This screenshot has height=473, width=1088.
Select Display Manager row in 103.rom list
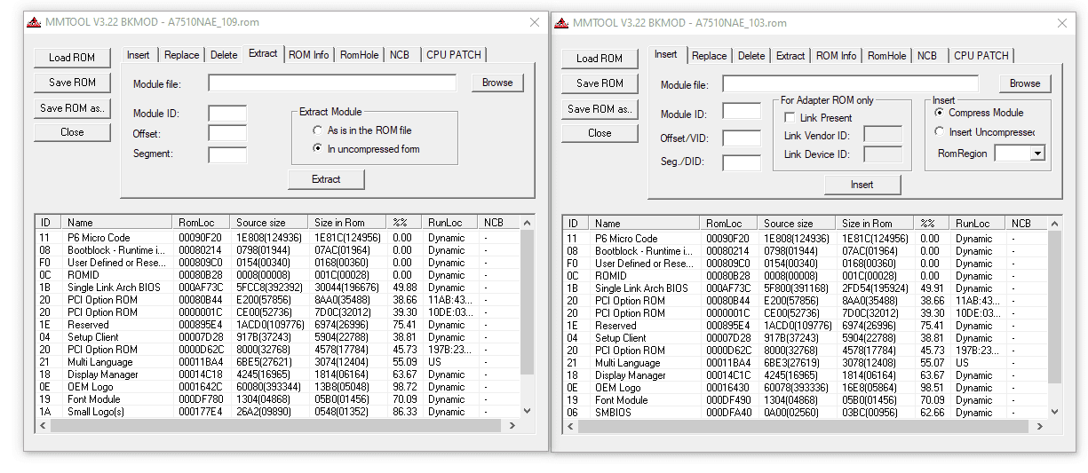pos(806,375)
